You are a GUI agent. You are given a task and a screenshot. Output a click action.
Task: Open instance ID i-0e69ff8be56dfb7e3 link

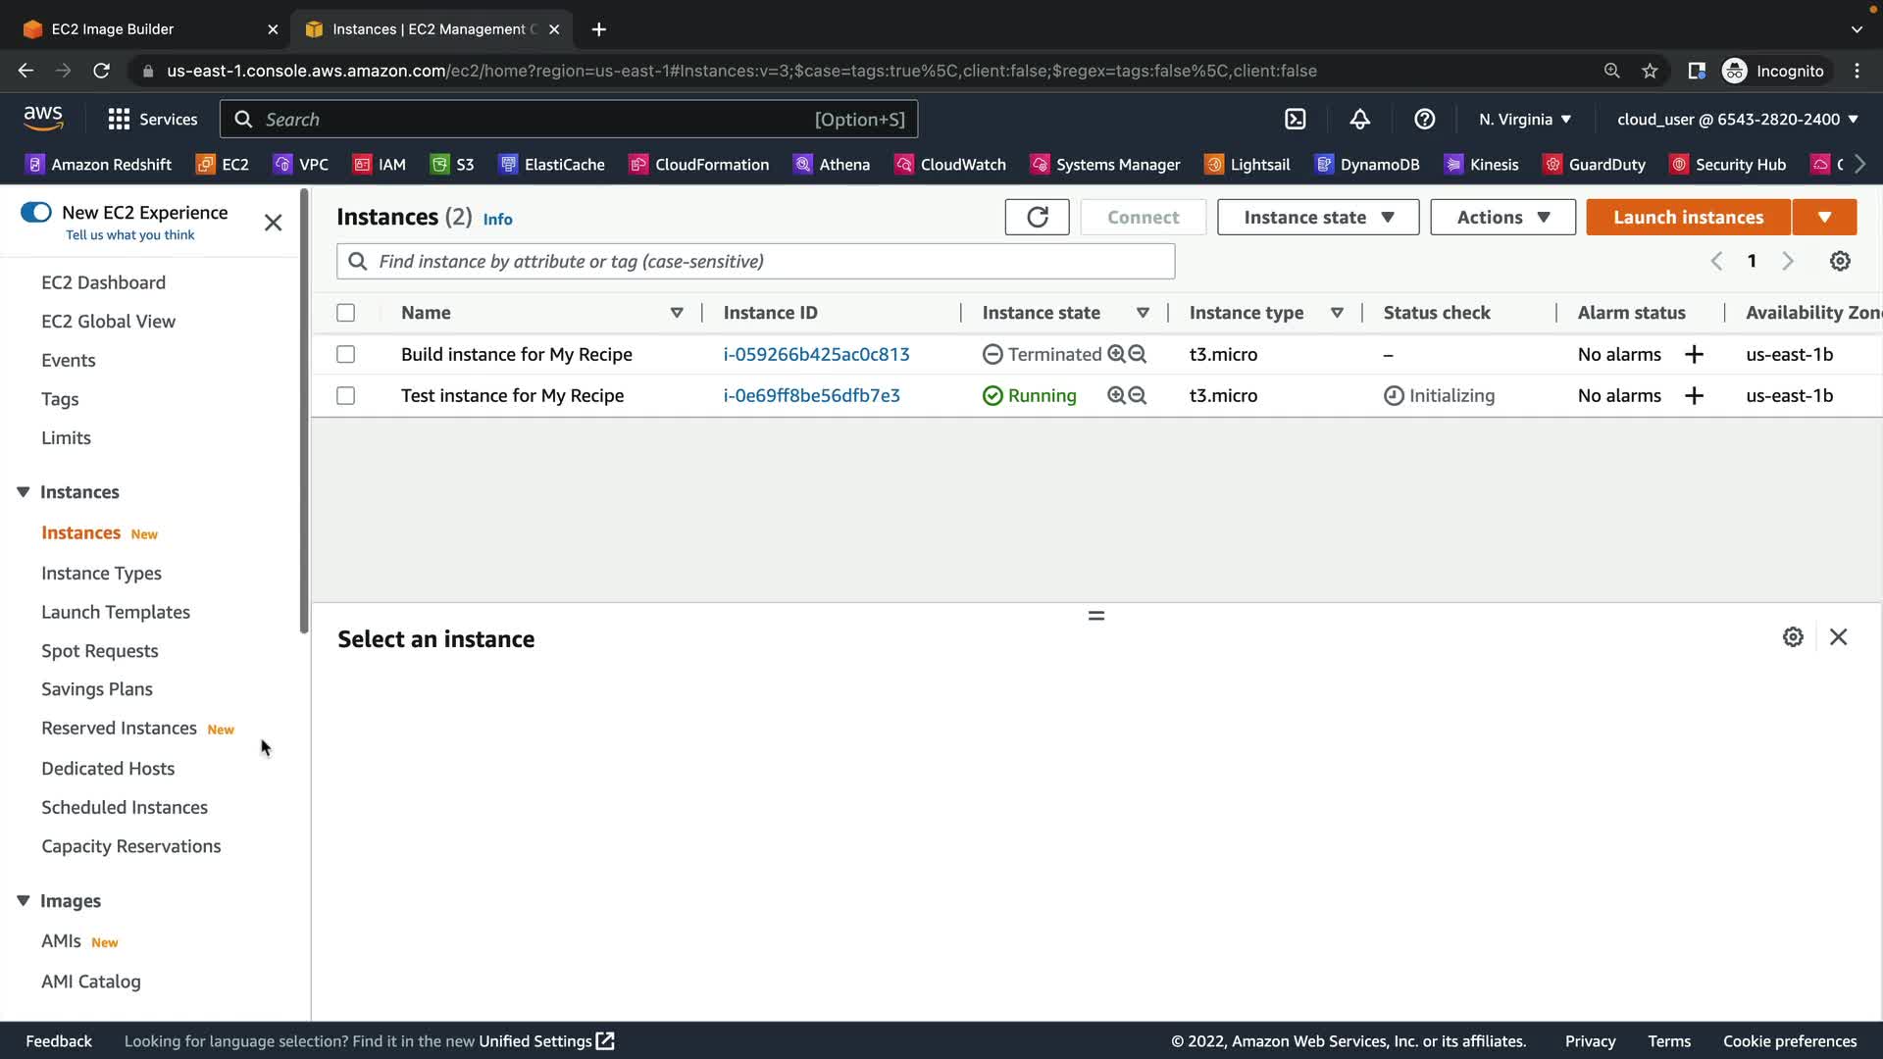pos(811,395)
